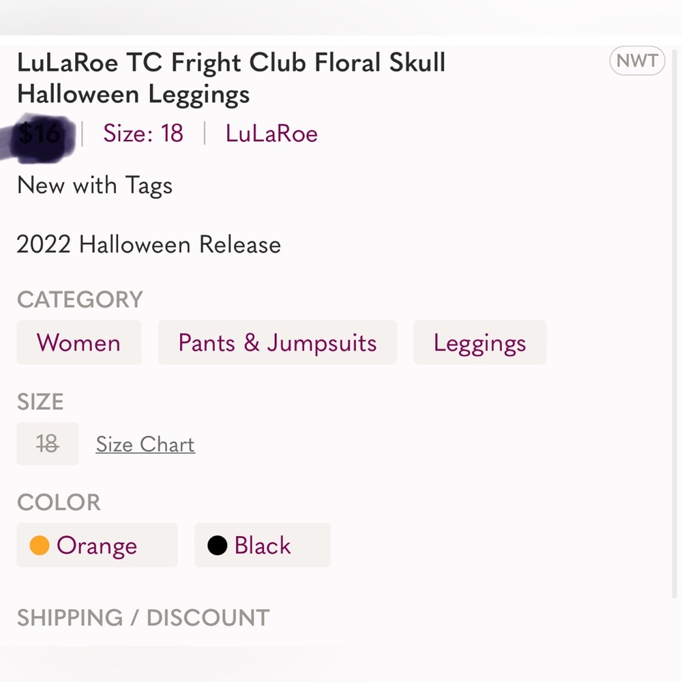Screen dimensions: 682x682
Task: Click the Size: 18 text in header
Action: (143, 134)
